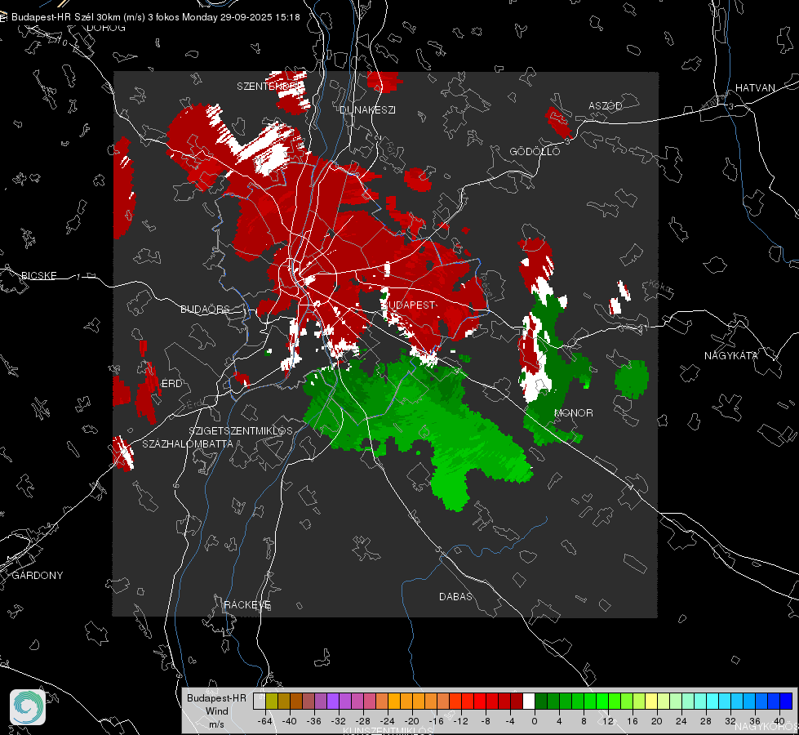Select the BICSKE town label
Image resolution: width=799 pixels, height=735 pixels.
click(39, 275)
